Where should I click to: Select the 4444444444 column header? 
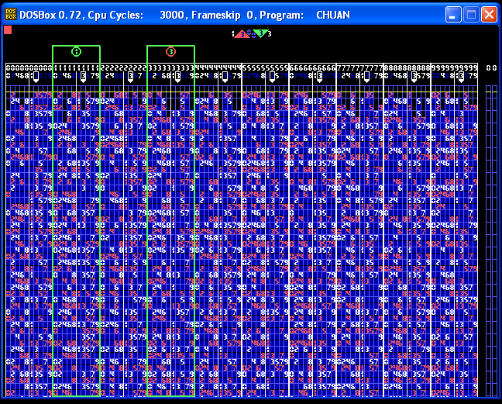point(218,68)
